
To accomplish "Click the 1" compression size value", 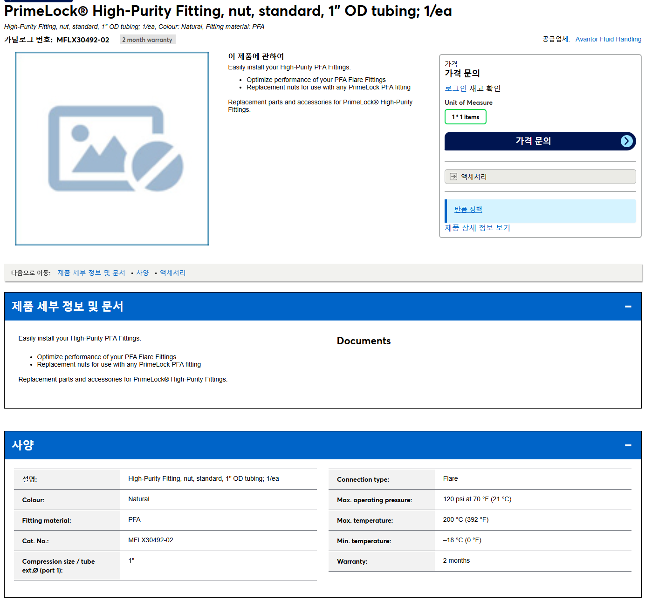I will point(131,561).
